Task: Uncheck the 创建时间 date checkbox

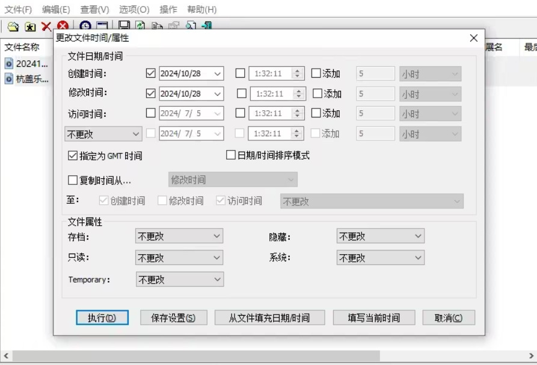Action: 151,73
